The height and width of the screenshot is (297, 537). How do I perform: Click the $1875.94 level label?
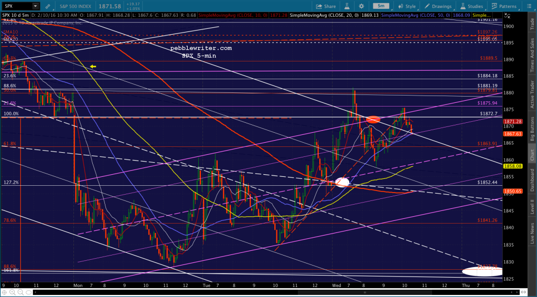487,103
